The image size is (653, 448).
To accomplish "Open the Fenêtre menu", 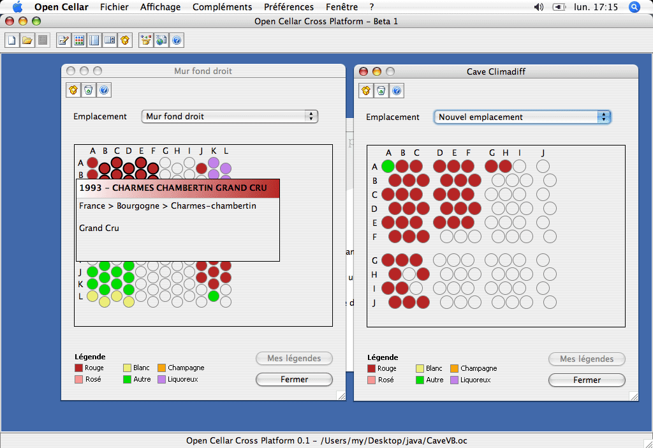I will [342, 7].
